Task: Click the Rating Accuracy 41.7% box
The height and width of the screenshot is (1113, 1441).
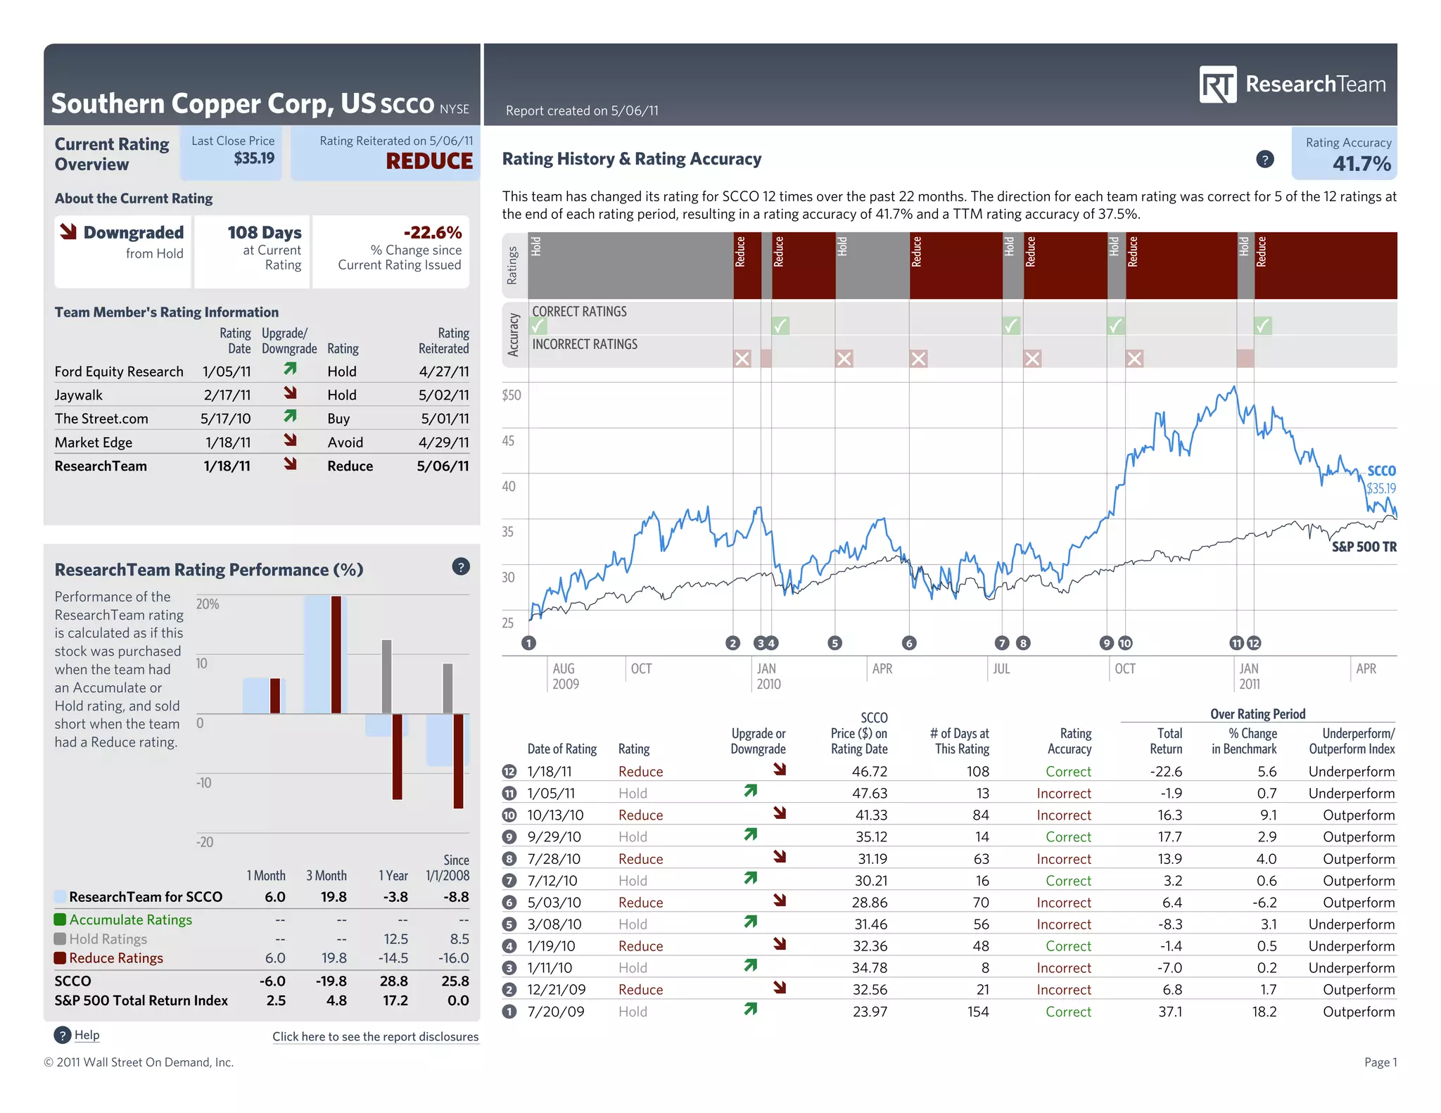Action: 1344,154
